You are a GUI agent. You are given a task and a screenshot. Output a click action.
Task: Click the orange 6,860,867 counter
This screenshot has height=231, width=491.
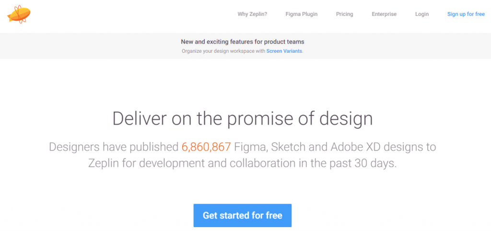[x=206, y=147]
